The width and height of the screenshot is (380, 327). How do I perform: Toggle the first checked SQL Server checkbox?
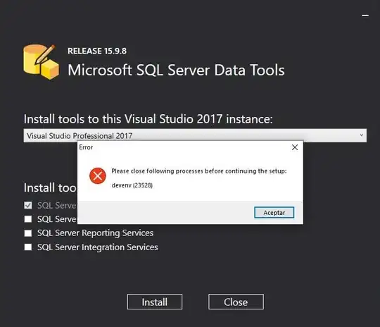click(28, 205)
